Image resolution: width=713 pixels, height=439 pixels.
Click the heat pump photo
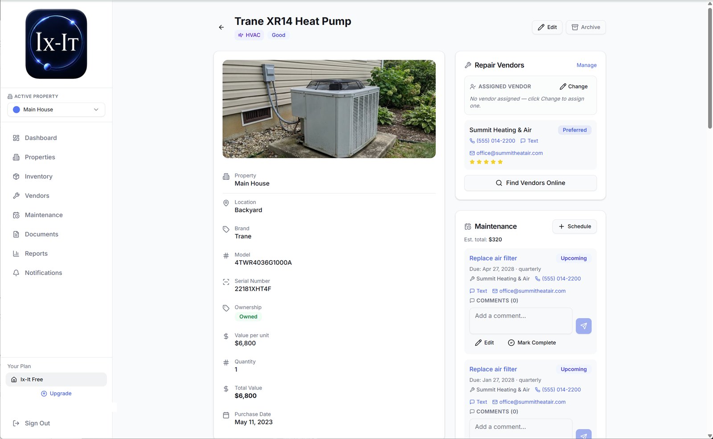coord(329,109)
